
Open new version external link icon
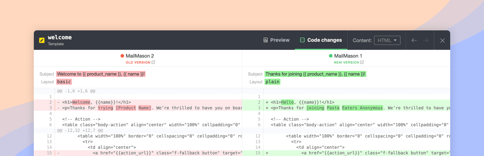tap(362, 62)
